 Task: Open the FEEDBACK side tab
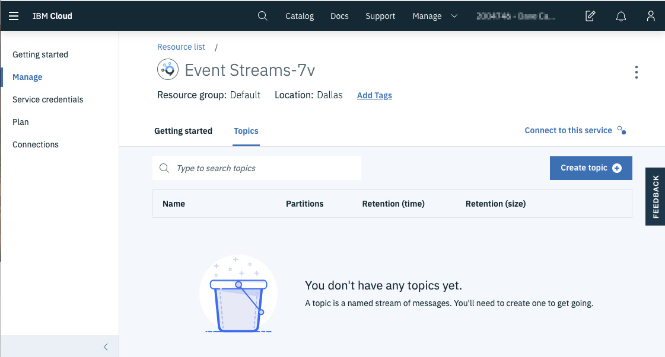click(x=656, y=197)
